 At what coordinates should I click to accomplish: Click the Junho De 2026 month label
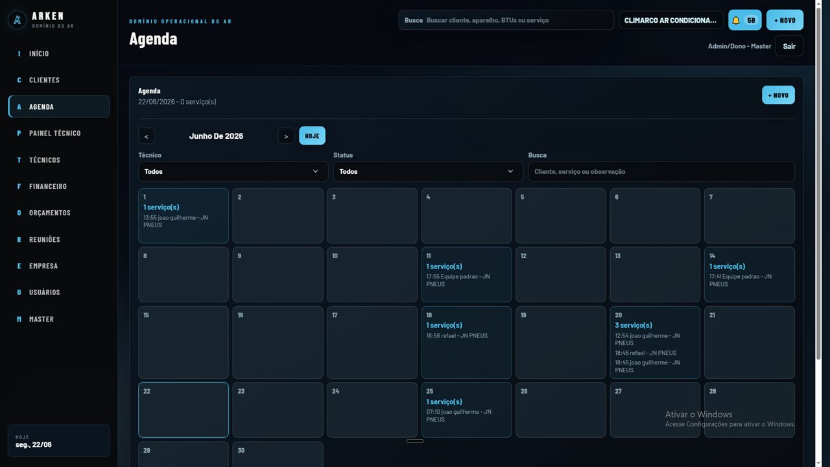click(216, 136)
